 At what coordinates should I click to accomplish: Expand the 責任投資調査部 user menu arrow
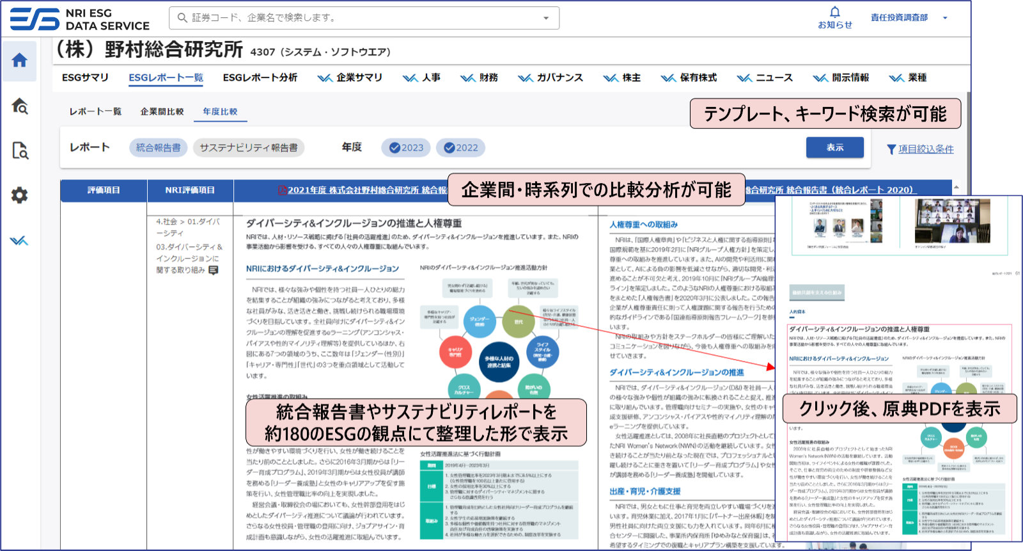[945, 18]
